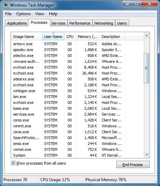Open the Options menu

click(23, 14)
